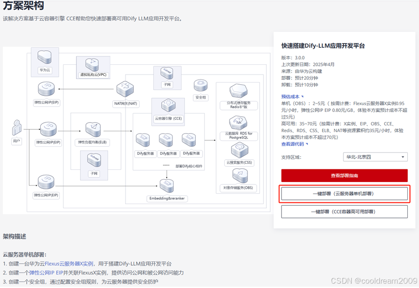The image size is (419, 288).
Task: Open the 支持区域 dropdown showing 华北-北京四
Action: tap(375, 157)
